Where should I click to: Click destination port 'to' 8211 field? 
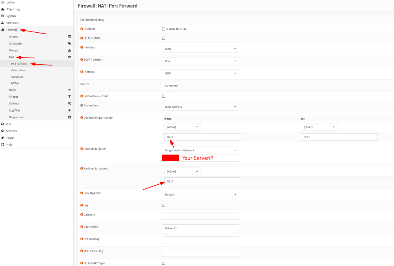[x=339, y=137]
